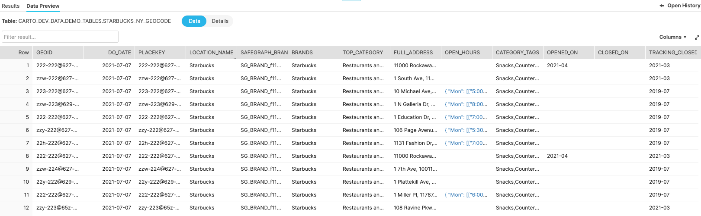Open the Open History link
Screen dimensions: 701x216
click(683, 6)
